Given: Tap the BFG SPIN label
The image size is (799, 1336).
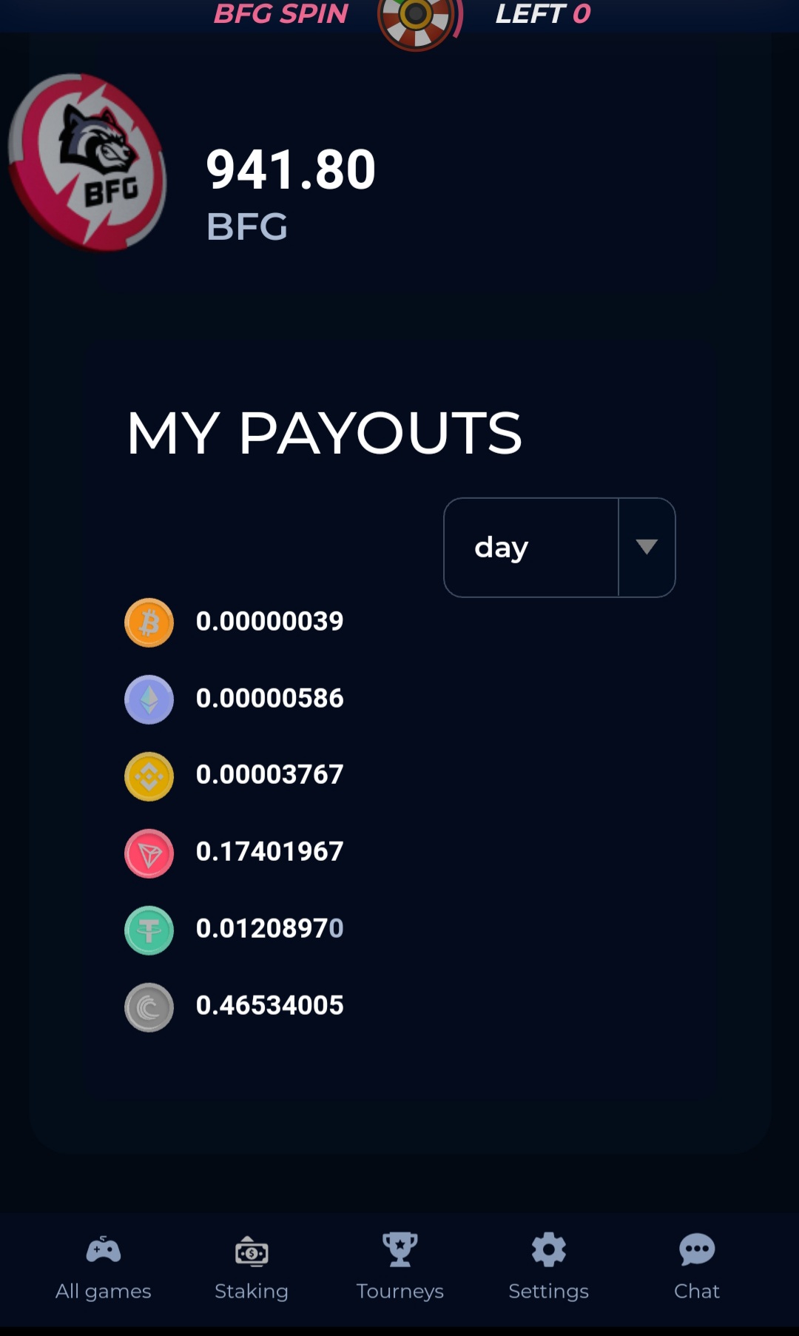Looking at the screenshot, I should tap(281, 13).
